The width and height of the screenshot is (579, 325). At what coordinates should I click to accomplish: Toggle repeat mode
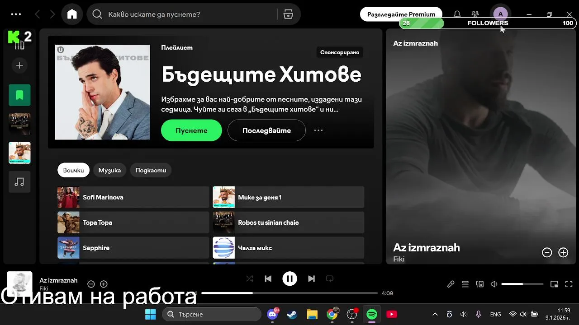click(329, 279)
